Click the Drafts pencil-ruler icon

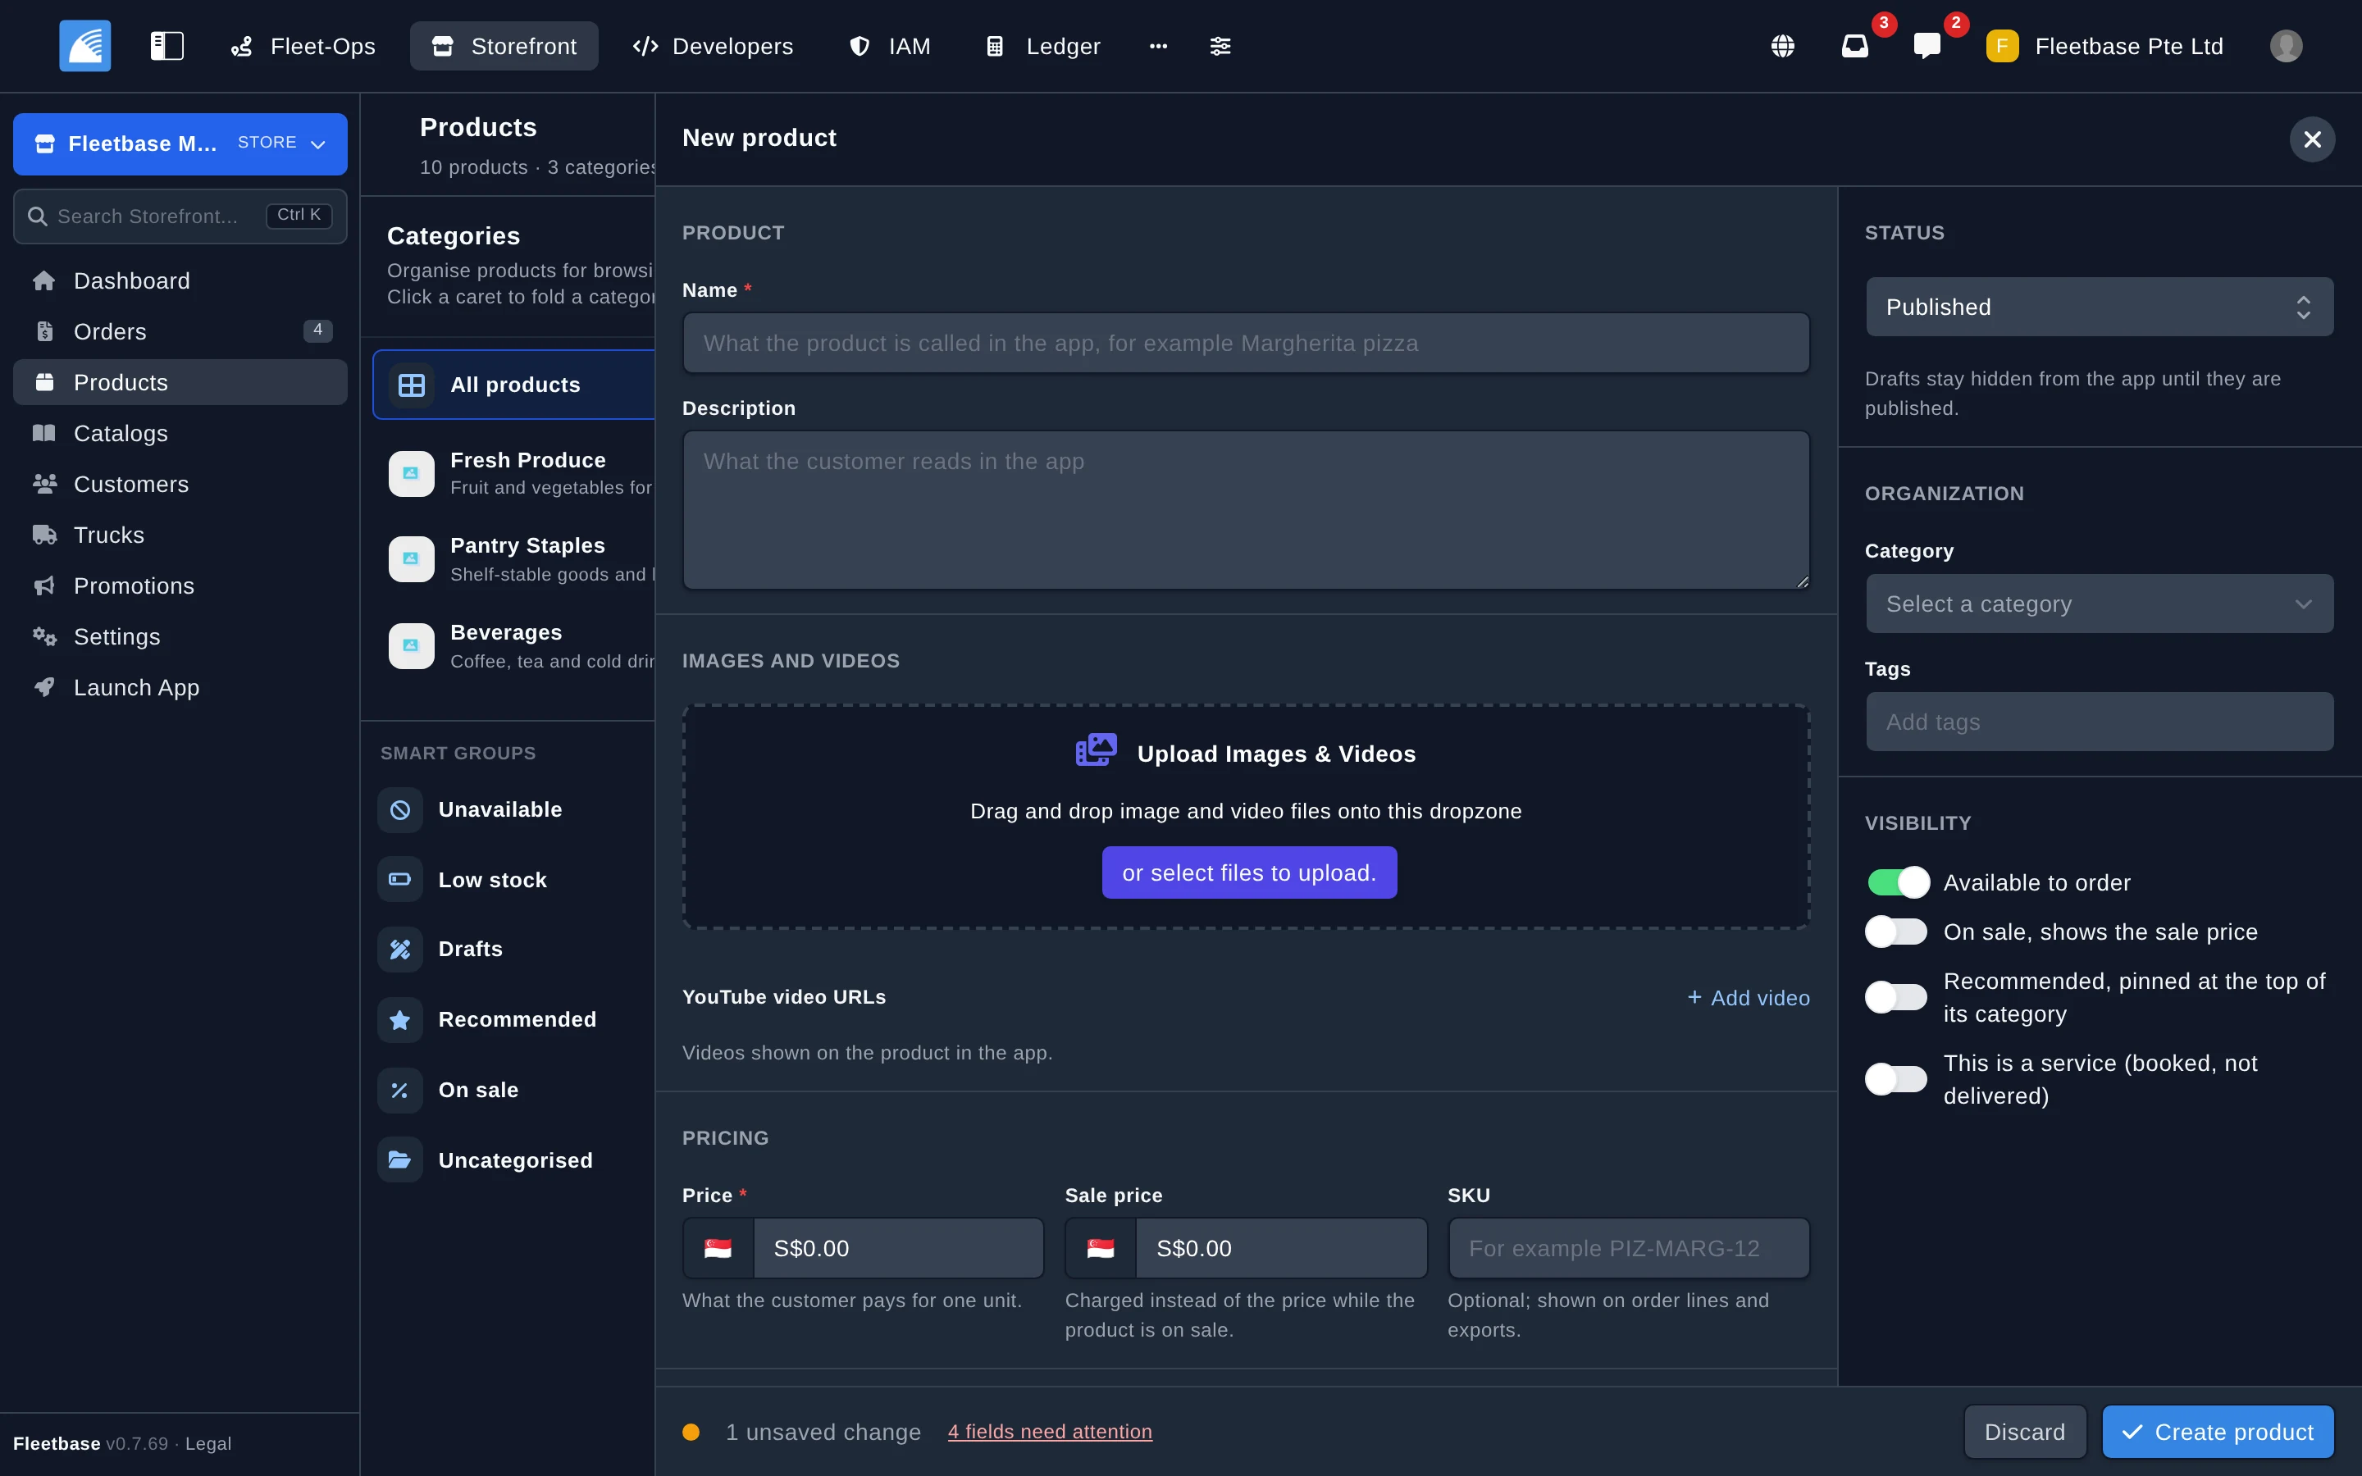click(400, 950)
